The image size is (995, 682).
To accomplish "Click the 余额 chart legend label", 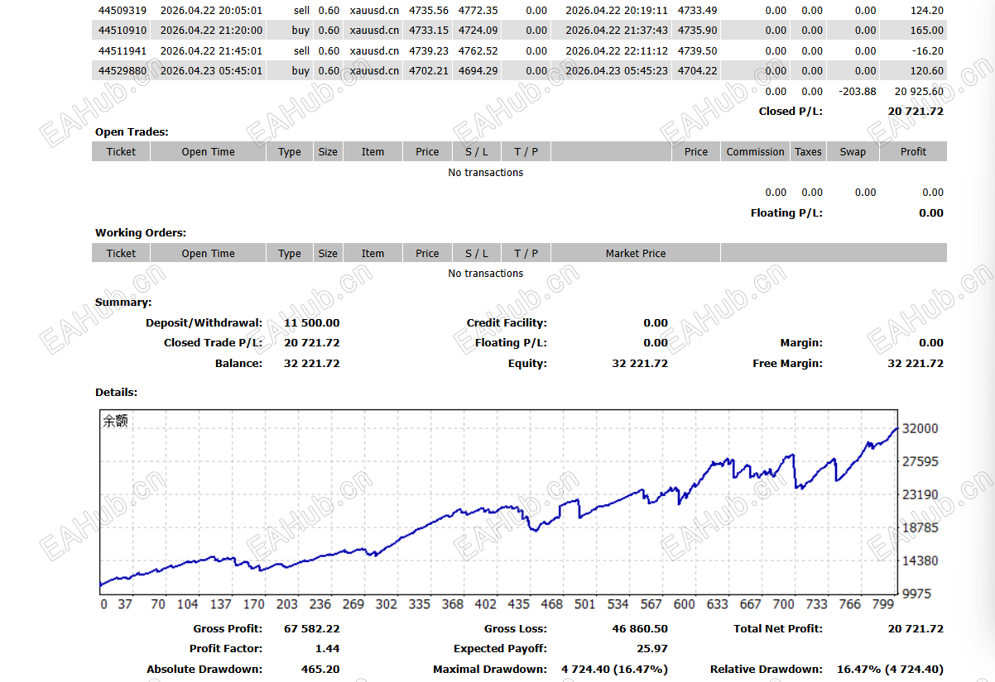I will click(x=115, y=420).
